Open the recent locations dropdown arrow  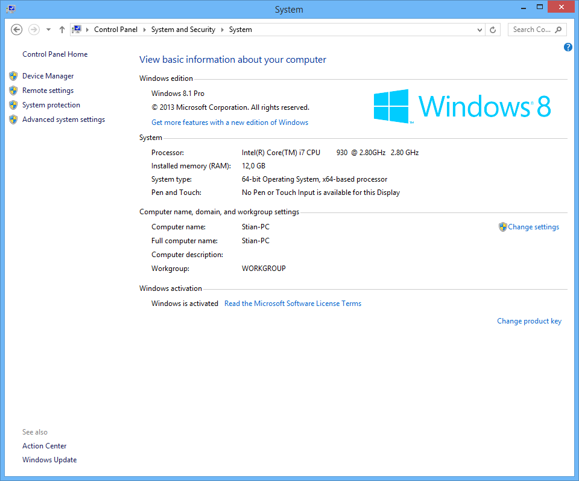(48, 30)
